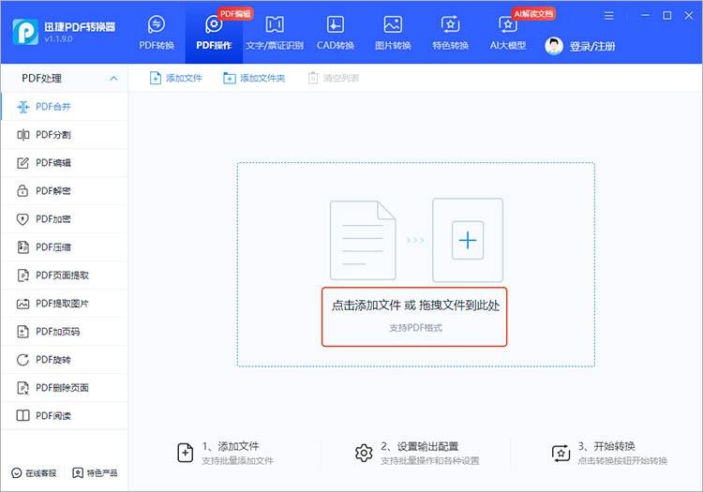The height and width of the screenshot is (492, 703).
Task: Click the 登录/注册 link
Action: pyautogui.click(x=592, y=47)
